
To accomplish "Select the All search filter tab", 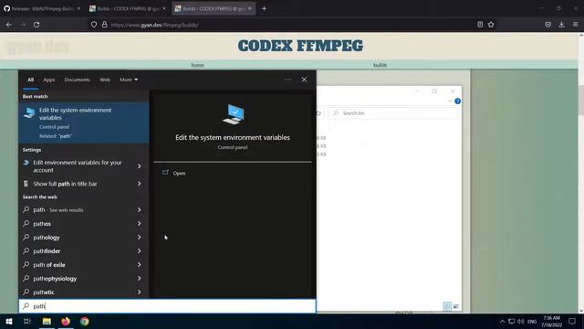I will 30,80.
